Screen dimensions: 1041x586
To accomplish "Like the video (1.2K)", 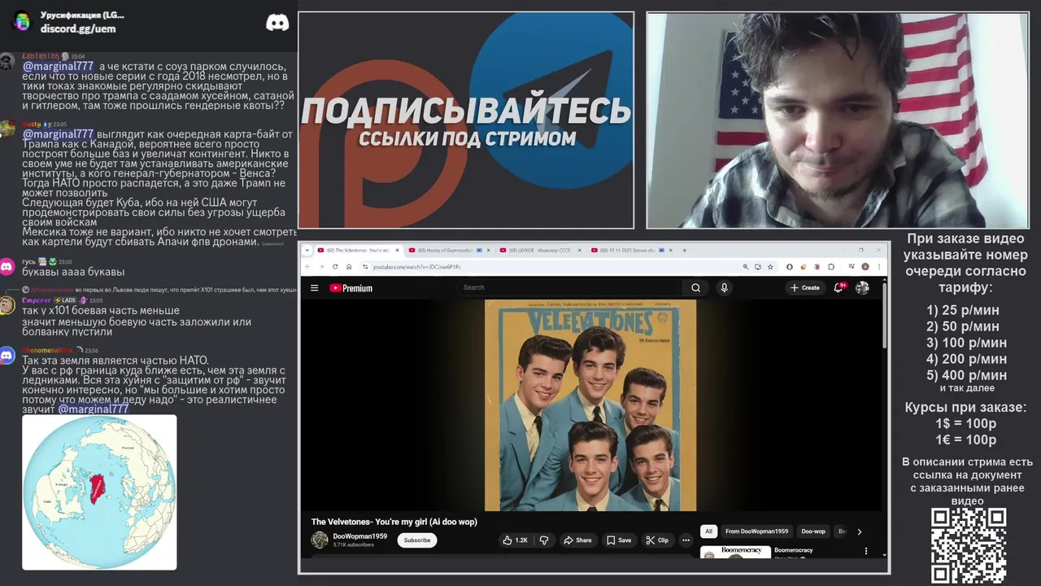I will [515, 540].
